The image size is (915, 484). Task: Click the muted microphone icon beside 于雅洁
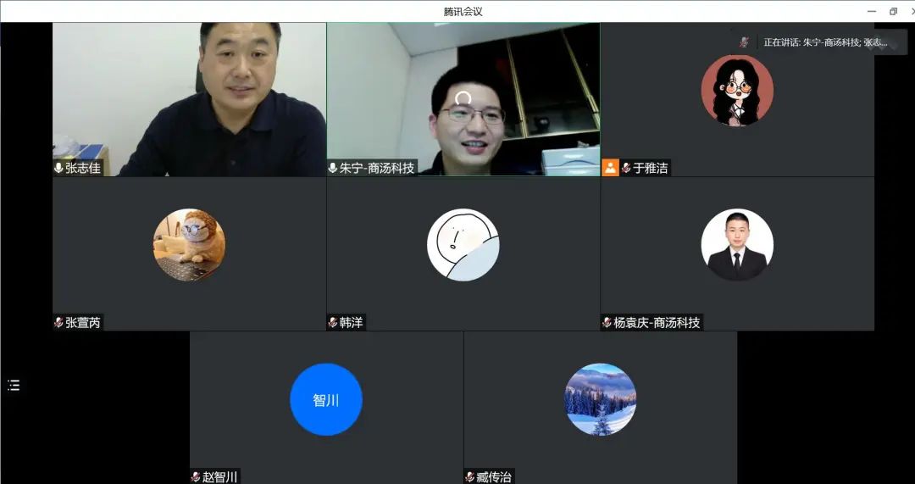click(626, 168)
